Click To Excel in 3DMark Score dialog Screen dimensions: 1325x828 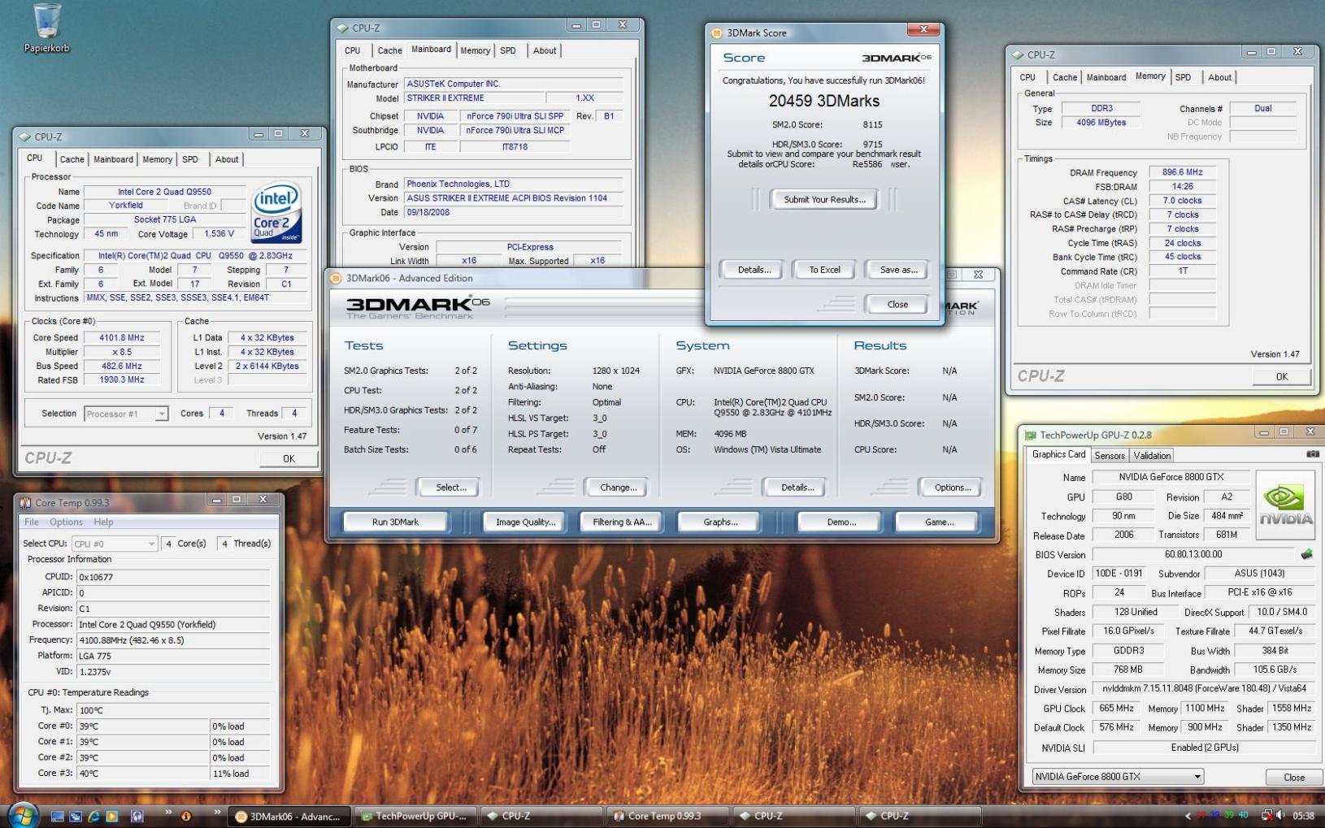point(824,270)
